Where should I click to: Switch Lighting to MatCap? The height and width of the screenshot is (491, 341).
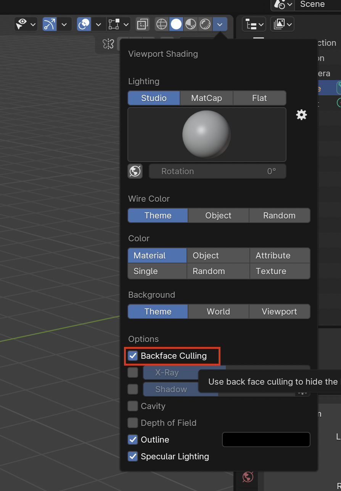(x=206, y=98)
